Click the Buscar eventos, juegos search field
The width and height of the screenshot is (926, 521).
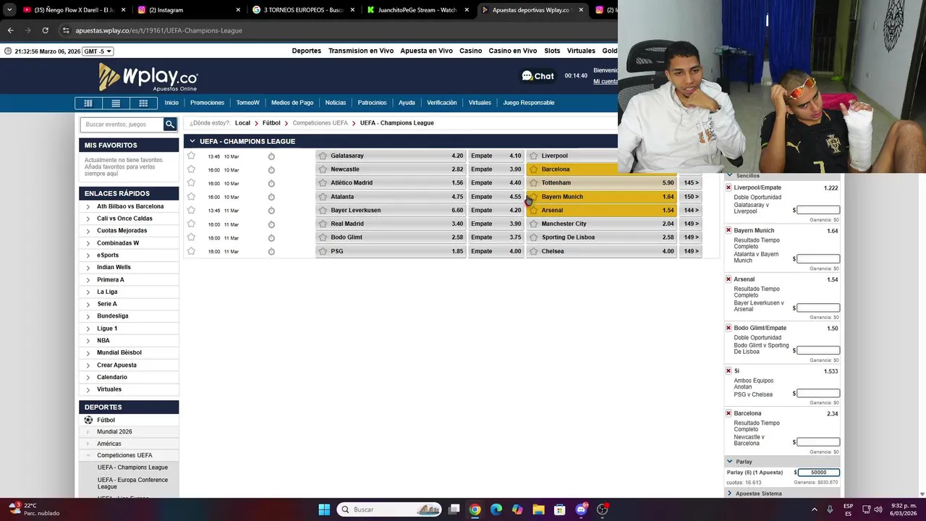coord(122,124)
